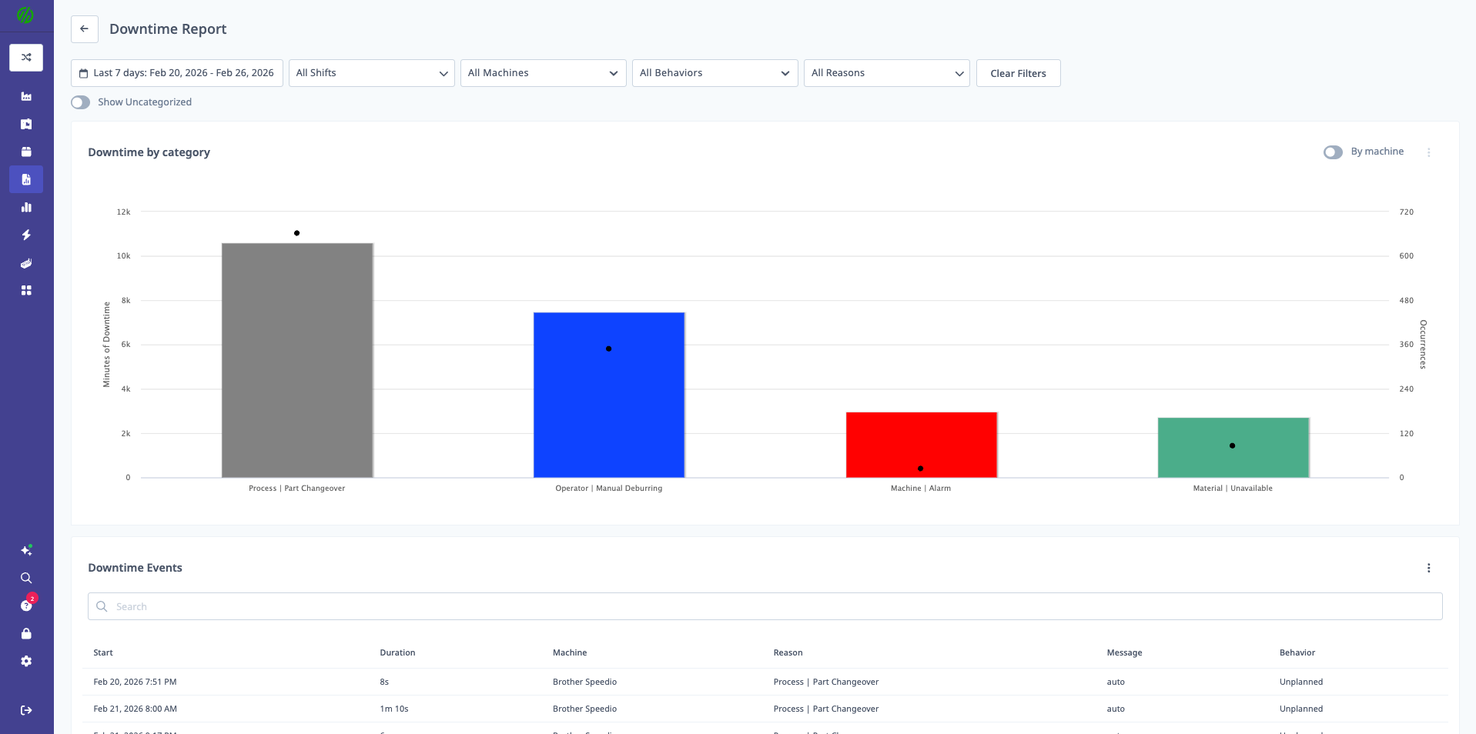Open the All Machines dropdown

point(543,73)
